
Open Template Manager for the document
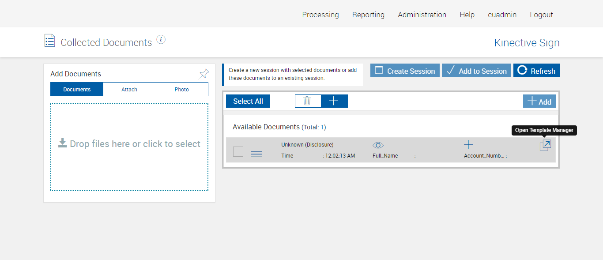pyautogui.click(x=545, y=146)
